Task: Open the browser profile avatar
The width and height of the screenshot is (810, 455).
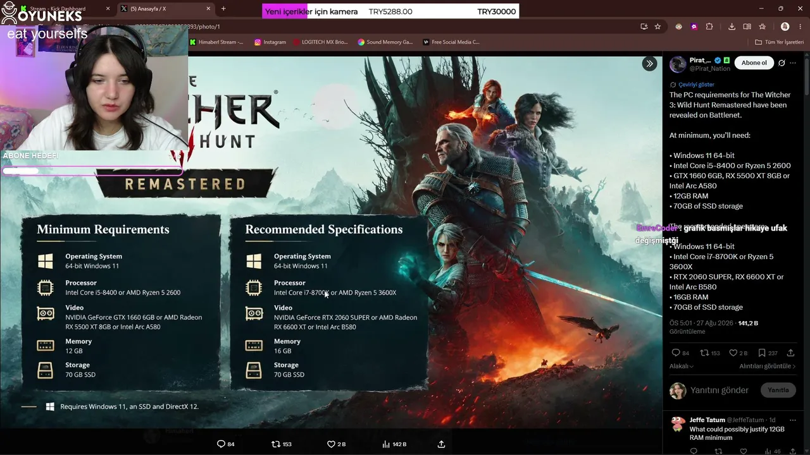Action: pos(785,27)
